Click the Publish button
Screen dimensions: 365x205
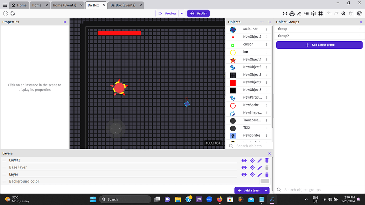198,13
